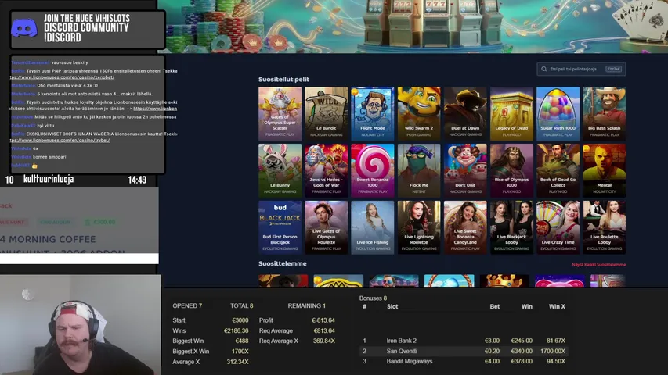Select the Bandit Megaways bonus row
The height and width of the screenshot is (375, 668).
pos(464,362)
